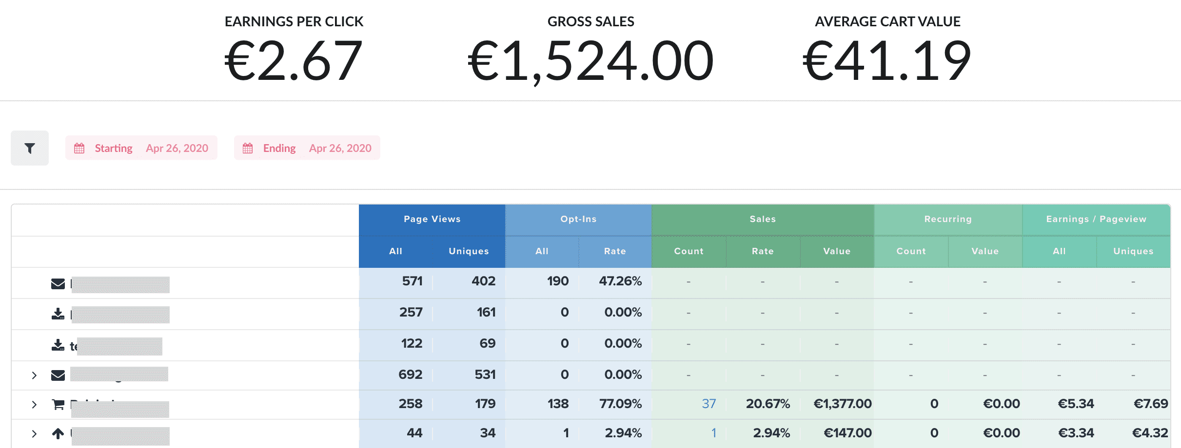
Task: Click the Page Views column group header
Action: tap(432, 219)
